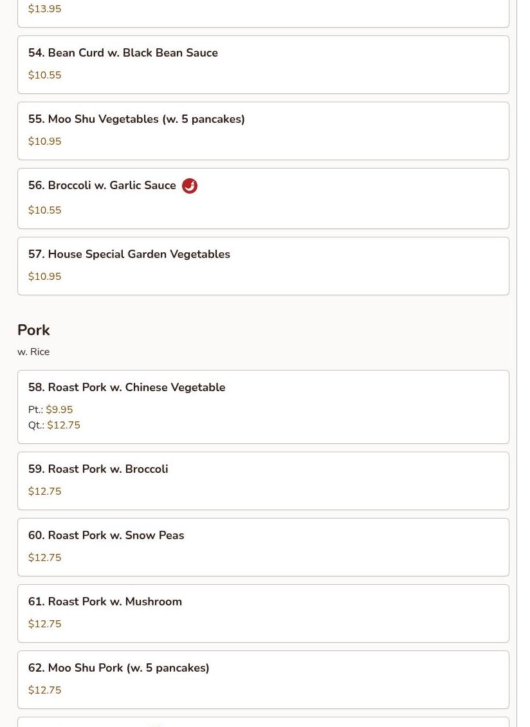This screenshot has height=727, width=530.
Task: Click the $10.55 price under Bean Curd
Action: tap(45, 75)
